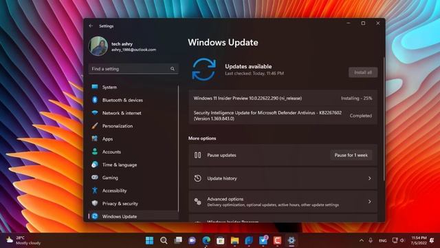
Task: Open the tech ashry profile picture
Action: 98,46
